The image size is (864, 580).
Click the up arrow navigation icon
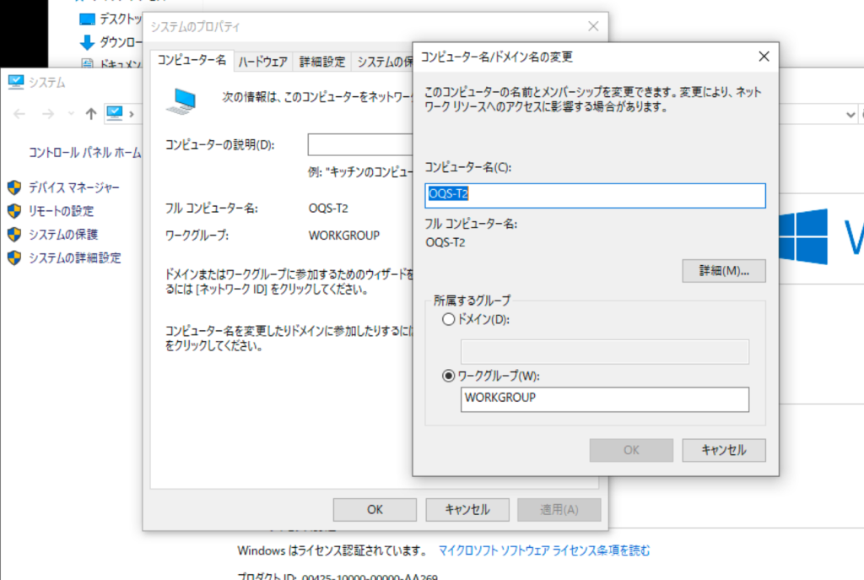91,114
